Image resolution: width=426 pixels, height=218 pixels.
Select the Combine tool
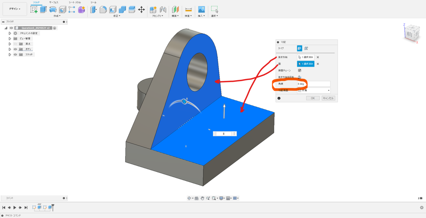[x=122, y=10]
